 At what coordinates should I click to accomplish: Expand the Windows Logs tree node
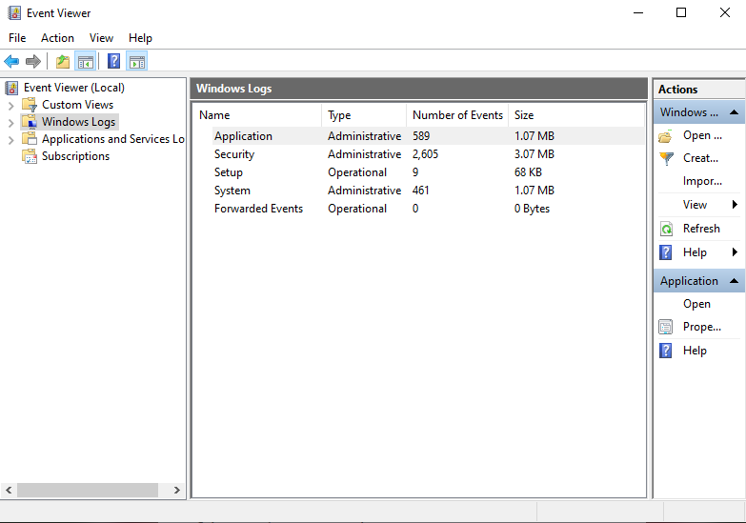(x=10, y=123)
